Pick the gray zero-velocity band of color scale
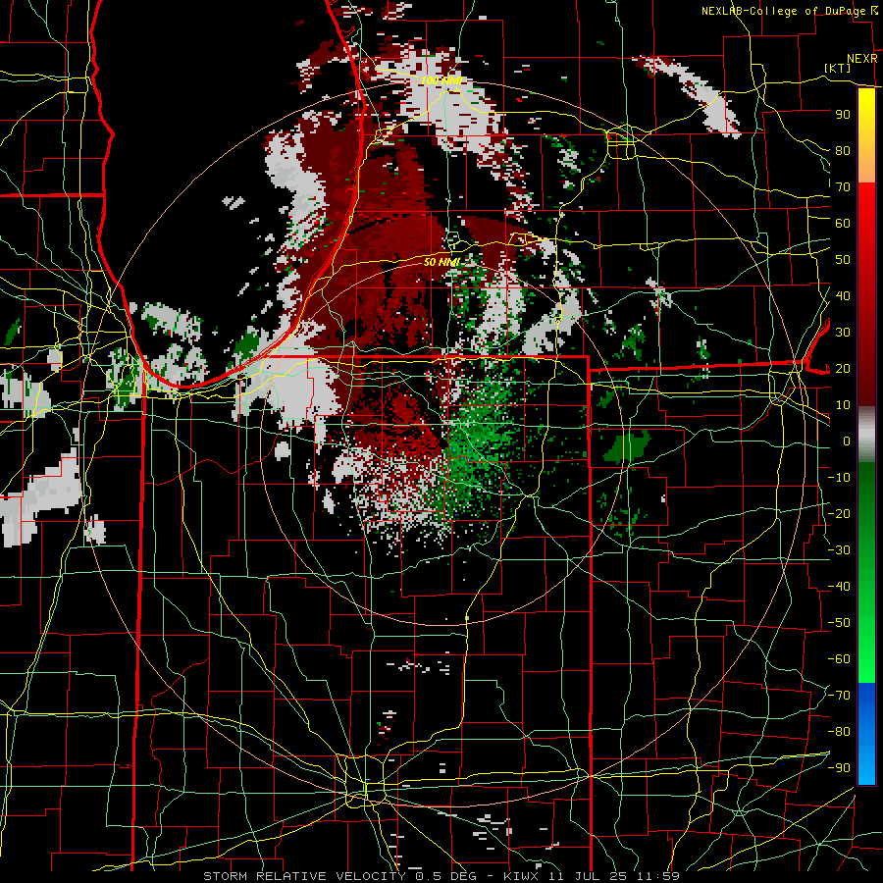Screen dimensions: 883x883 click(x=866, y=435)
